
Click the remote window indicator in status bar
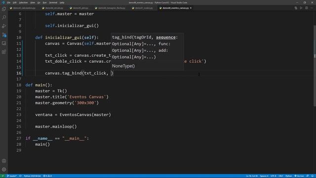[2, 176]
